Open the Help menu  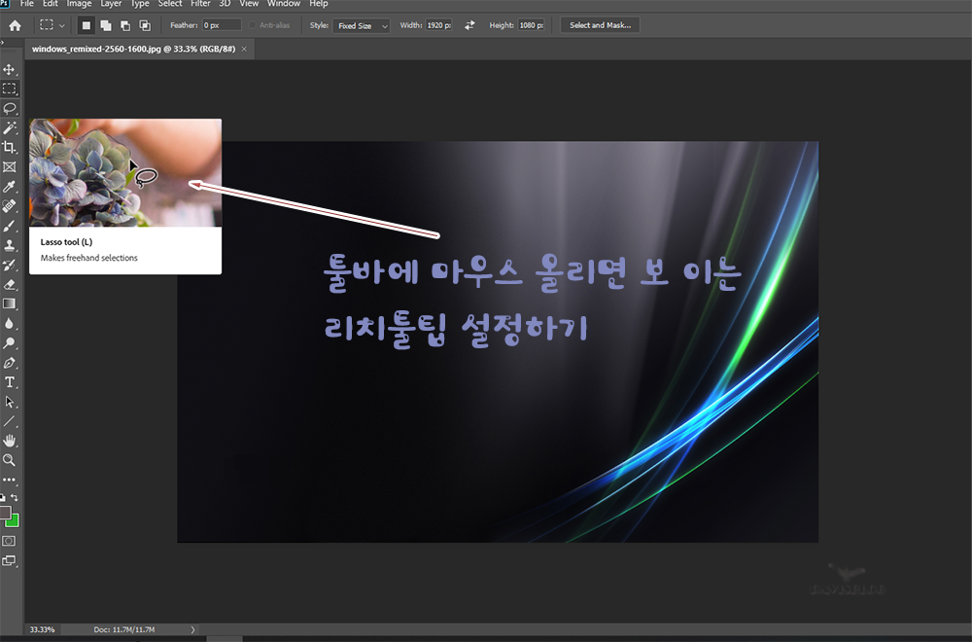tap(319, 4)
